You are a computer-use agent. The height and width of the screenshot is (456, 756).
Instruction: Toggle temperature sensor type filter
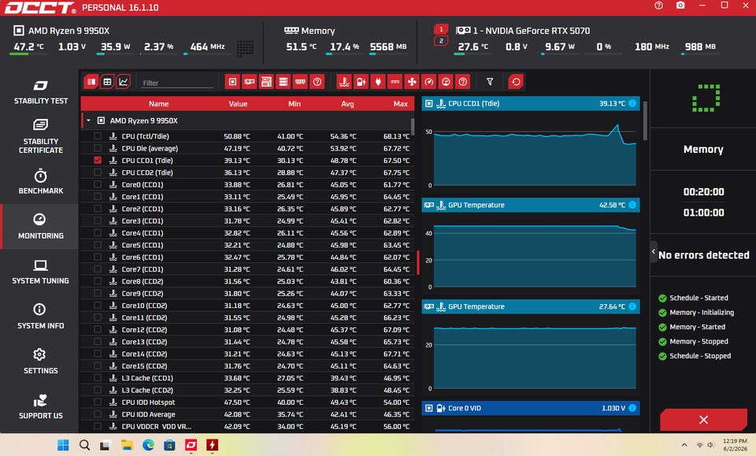[x=344, y=82]
